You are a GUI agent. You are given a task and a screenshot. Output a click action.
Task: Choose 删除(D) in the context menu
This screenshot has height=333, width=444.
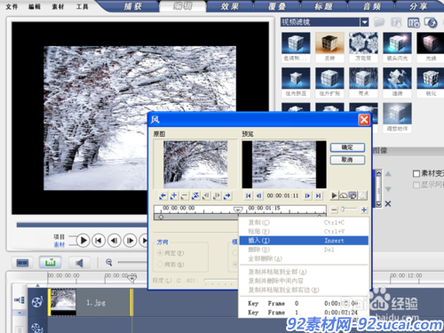(304, 250)
